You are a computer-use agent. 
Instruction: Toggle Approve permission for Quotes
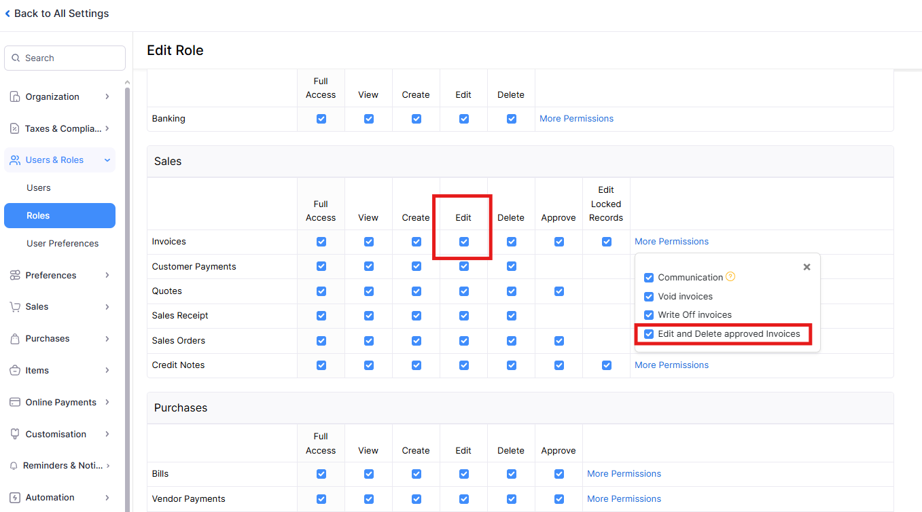[559, 291]
